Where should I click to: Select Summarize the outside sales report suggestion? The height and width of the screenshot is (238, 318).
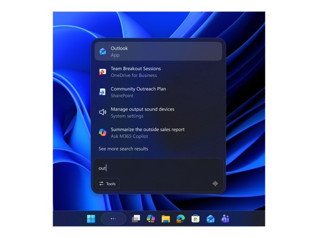[x=158, y=133]
